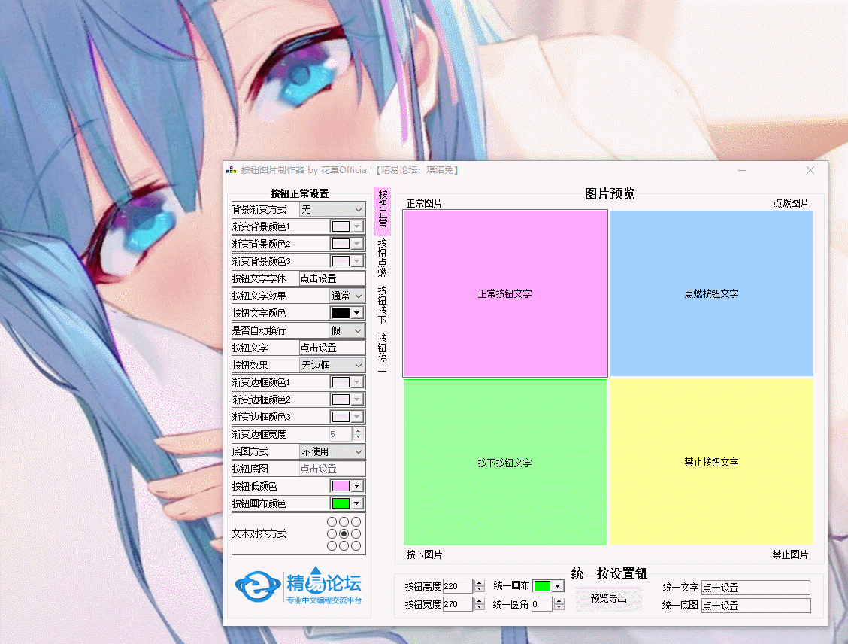Open the 渐变边框颜色3 color dropdown
The image size is (848, 644).
pyautogui.click(x=357, y=418)
